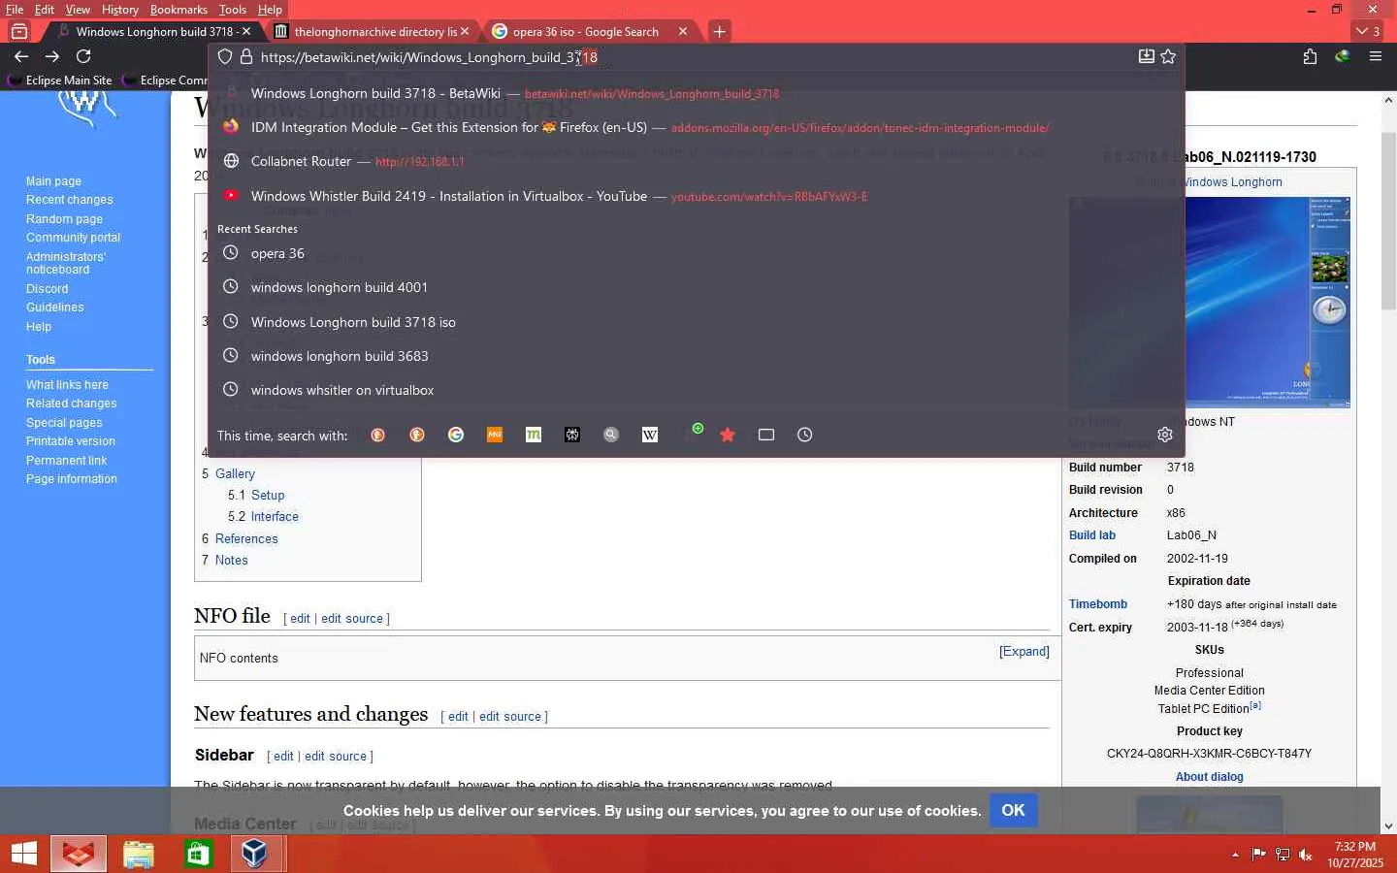Click the tracking protection shield icon
Viewport: 1397px width, 873px height.
click(225, 57)
